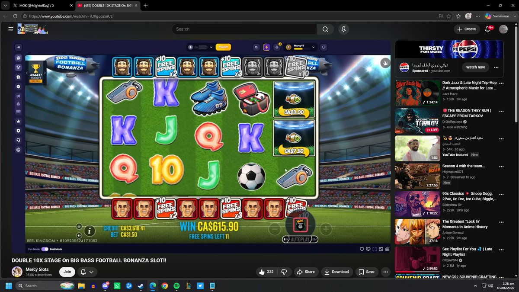Click the casino search magnifier icon
Viewport: 519px width, 292px height.
pyautogui.click(x=256, y=47)
